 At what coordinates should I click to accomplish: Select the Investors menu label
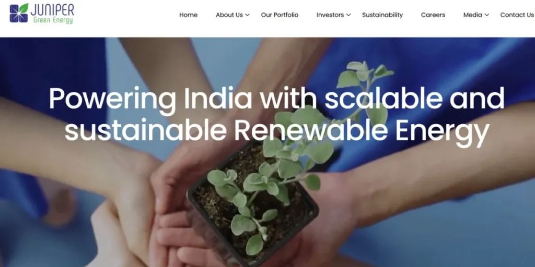[330, 15]
